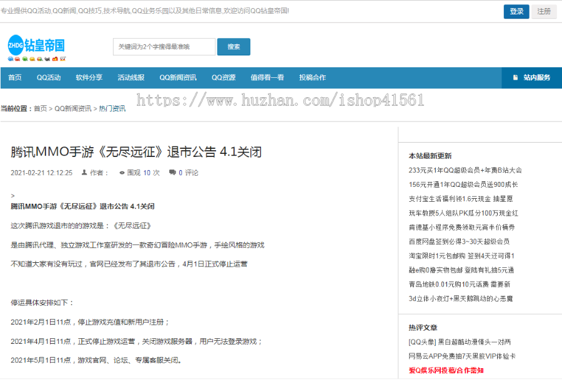Image resolution: width=562 pixels, height=380 pixels.
Task: Click the 登录 login button
Action: [516, 11]
